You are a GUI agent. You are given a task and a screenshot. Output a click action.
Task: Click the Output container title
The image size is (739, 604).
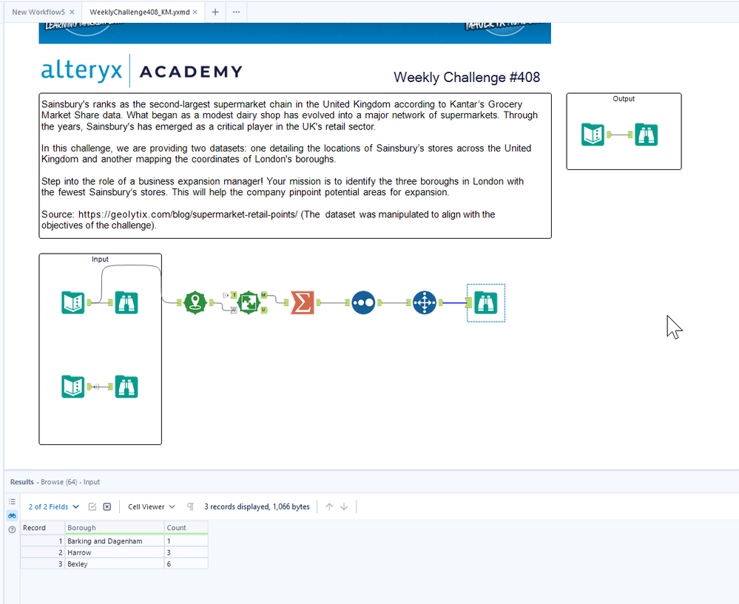tap(624, 98)
